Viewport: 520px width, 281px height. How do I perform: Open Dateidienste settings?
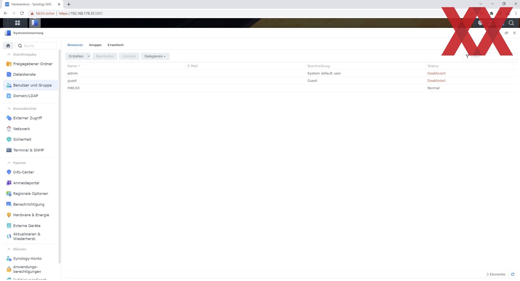[x=31, y=74]
